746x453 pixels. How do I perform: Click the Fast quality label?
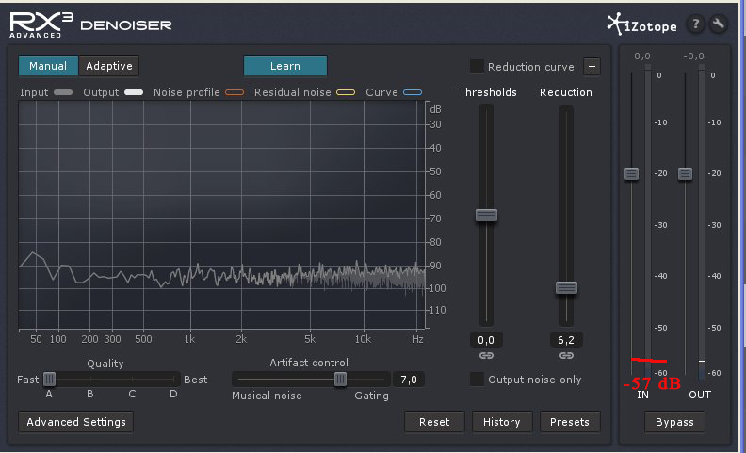[x=27, y=380]
